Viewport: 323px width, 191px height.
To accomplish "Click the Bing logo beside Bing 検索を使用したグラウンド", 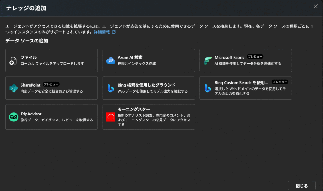I will pyautogui.click(x=111, y=88).
